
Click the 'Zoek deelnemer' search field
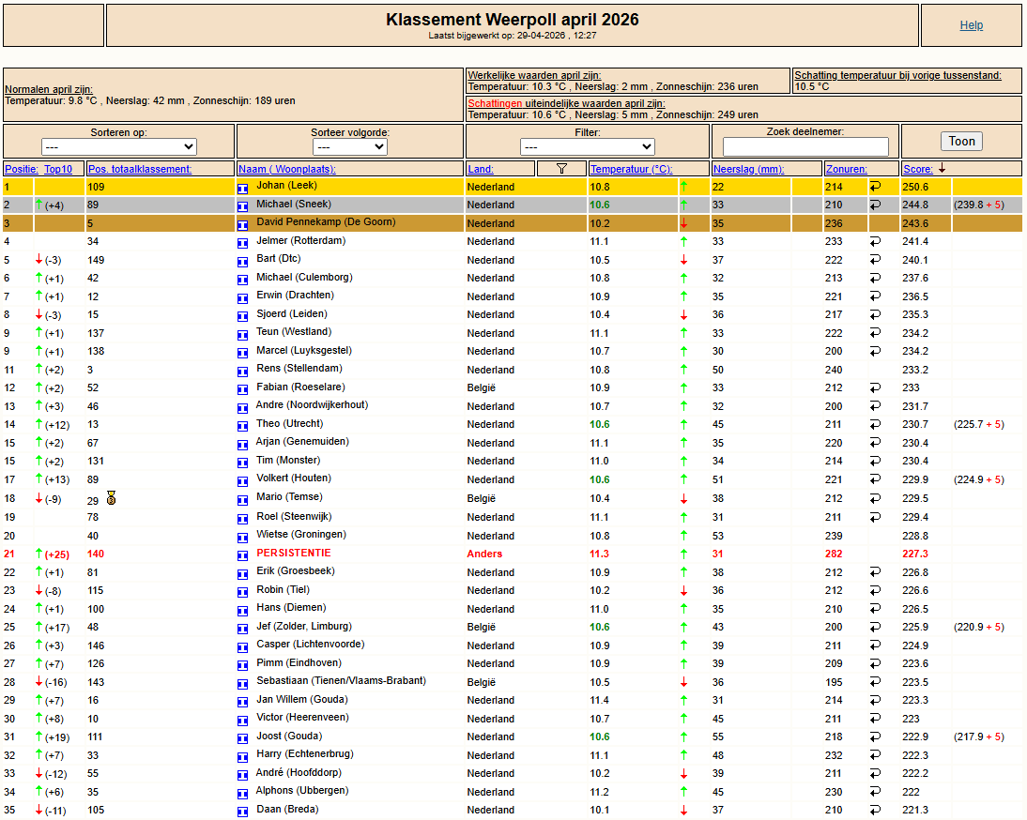805,147
